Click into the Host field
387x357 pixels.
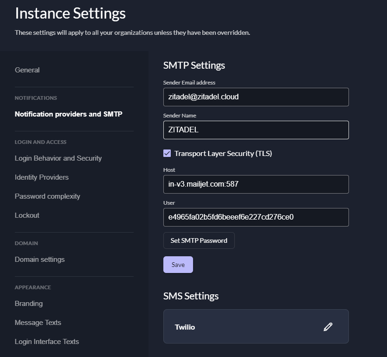click(x=256, y=184)
